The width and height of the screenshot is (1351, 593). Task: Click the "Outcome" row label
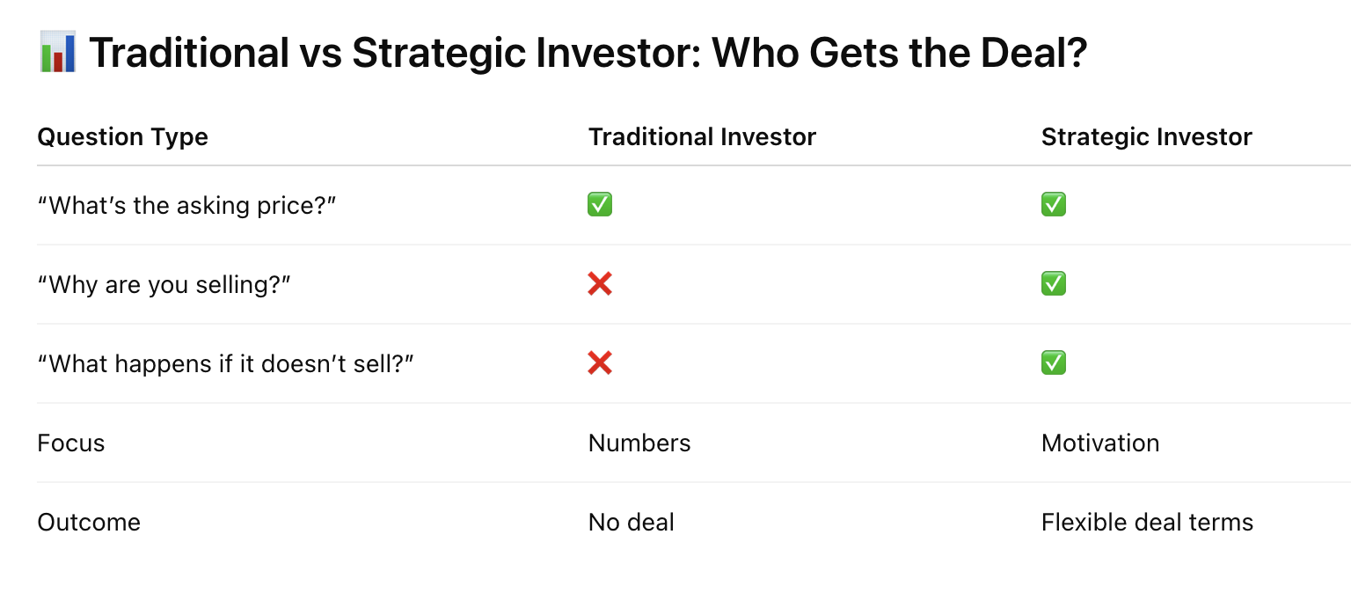coord(89,523)
